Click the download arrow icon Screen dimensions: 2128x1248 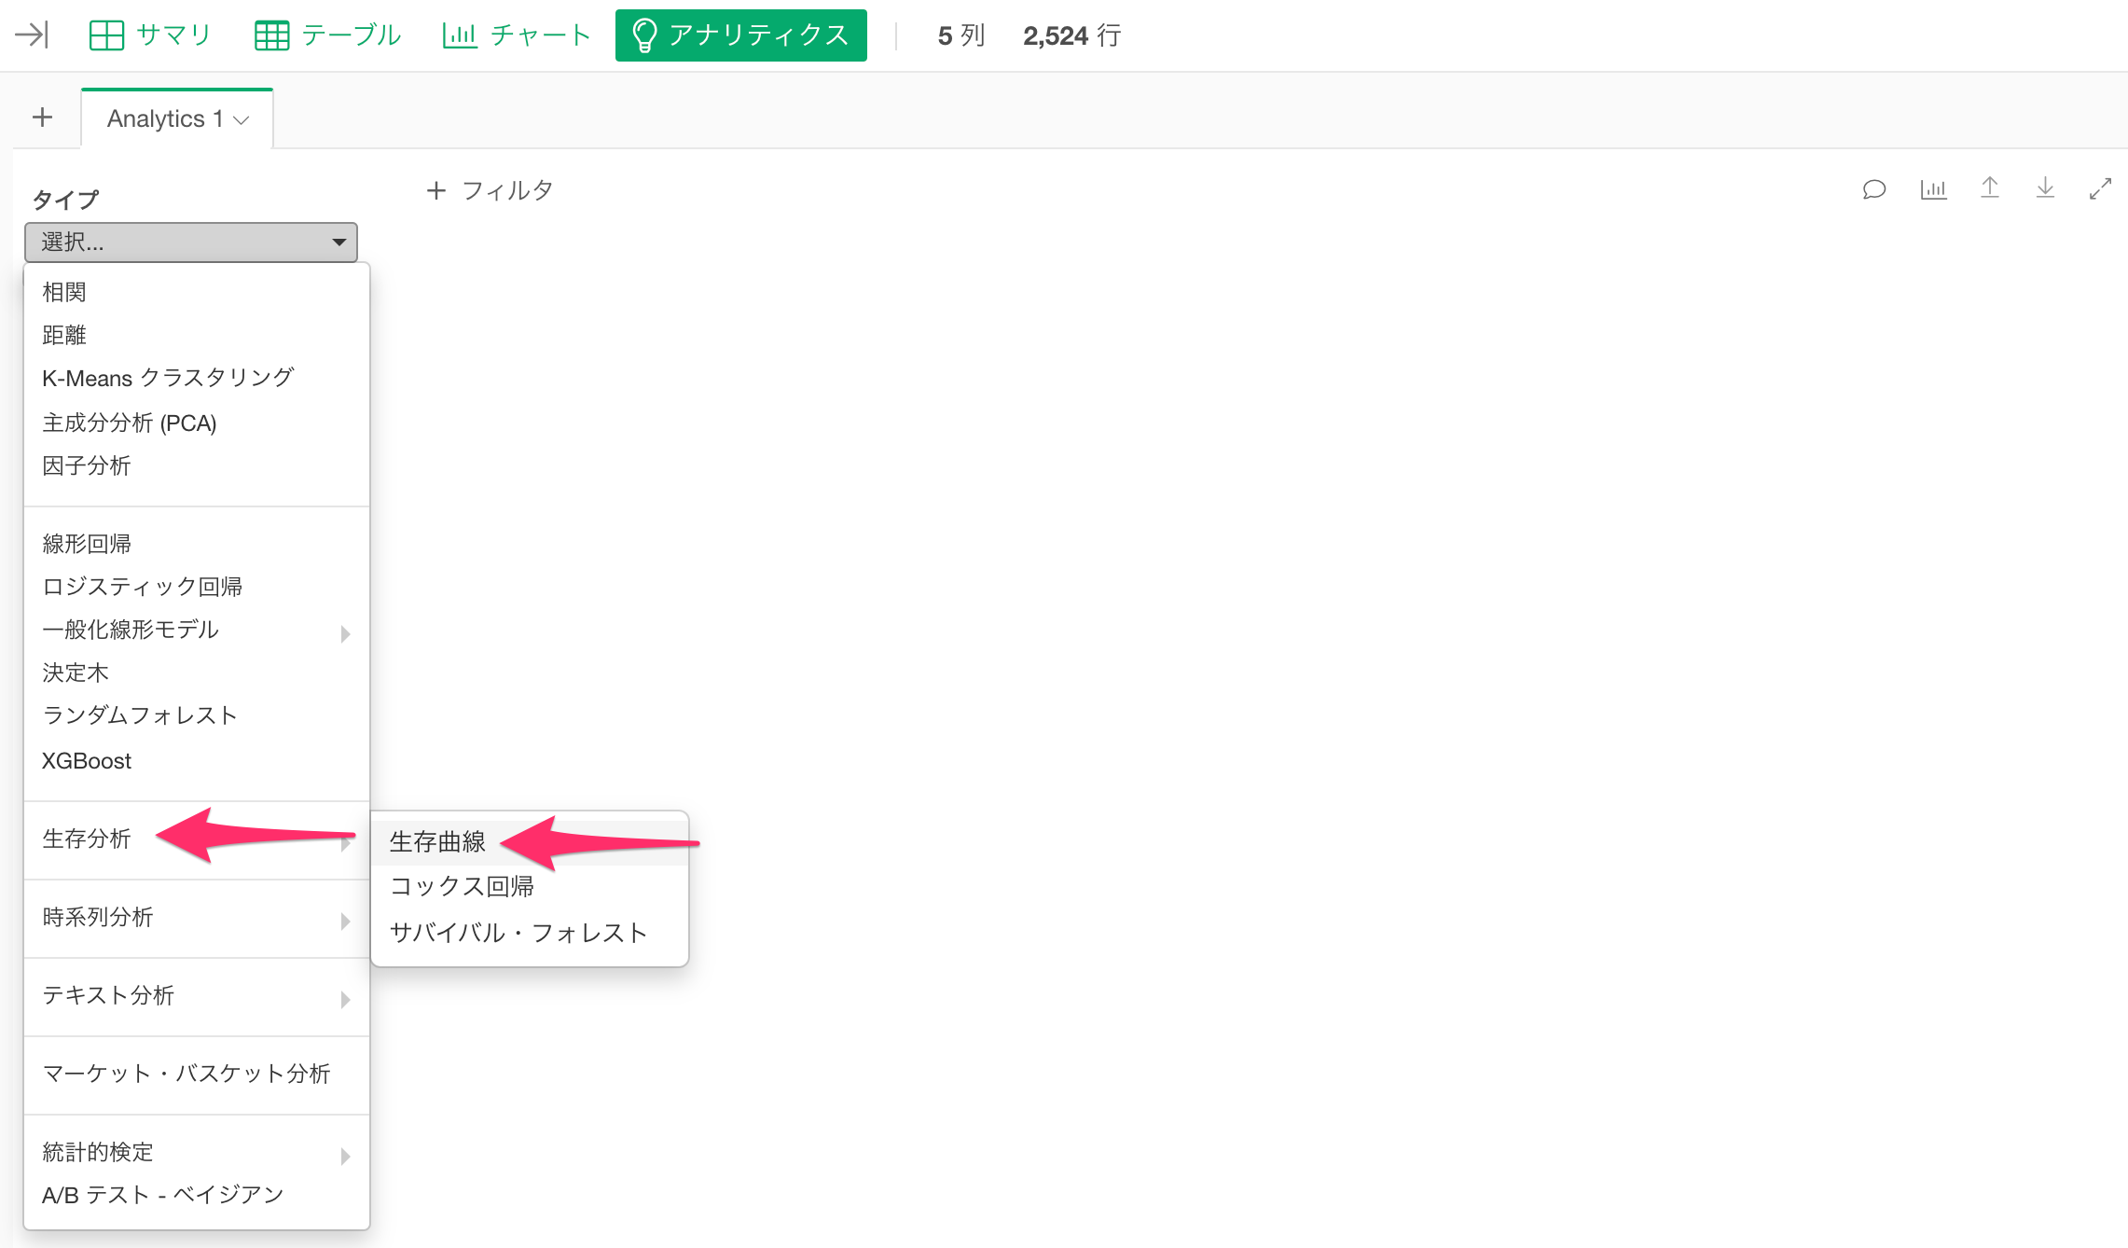(2045, 188)
